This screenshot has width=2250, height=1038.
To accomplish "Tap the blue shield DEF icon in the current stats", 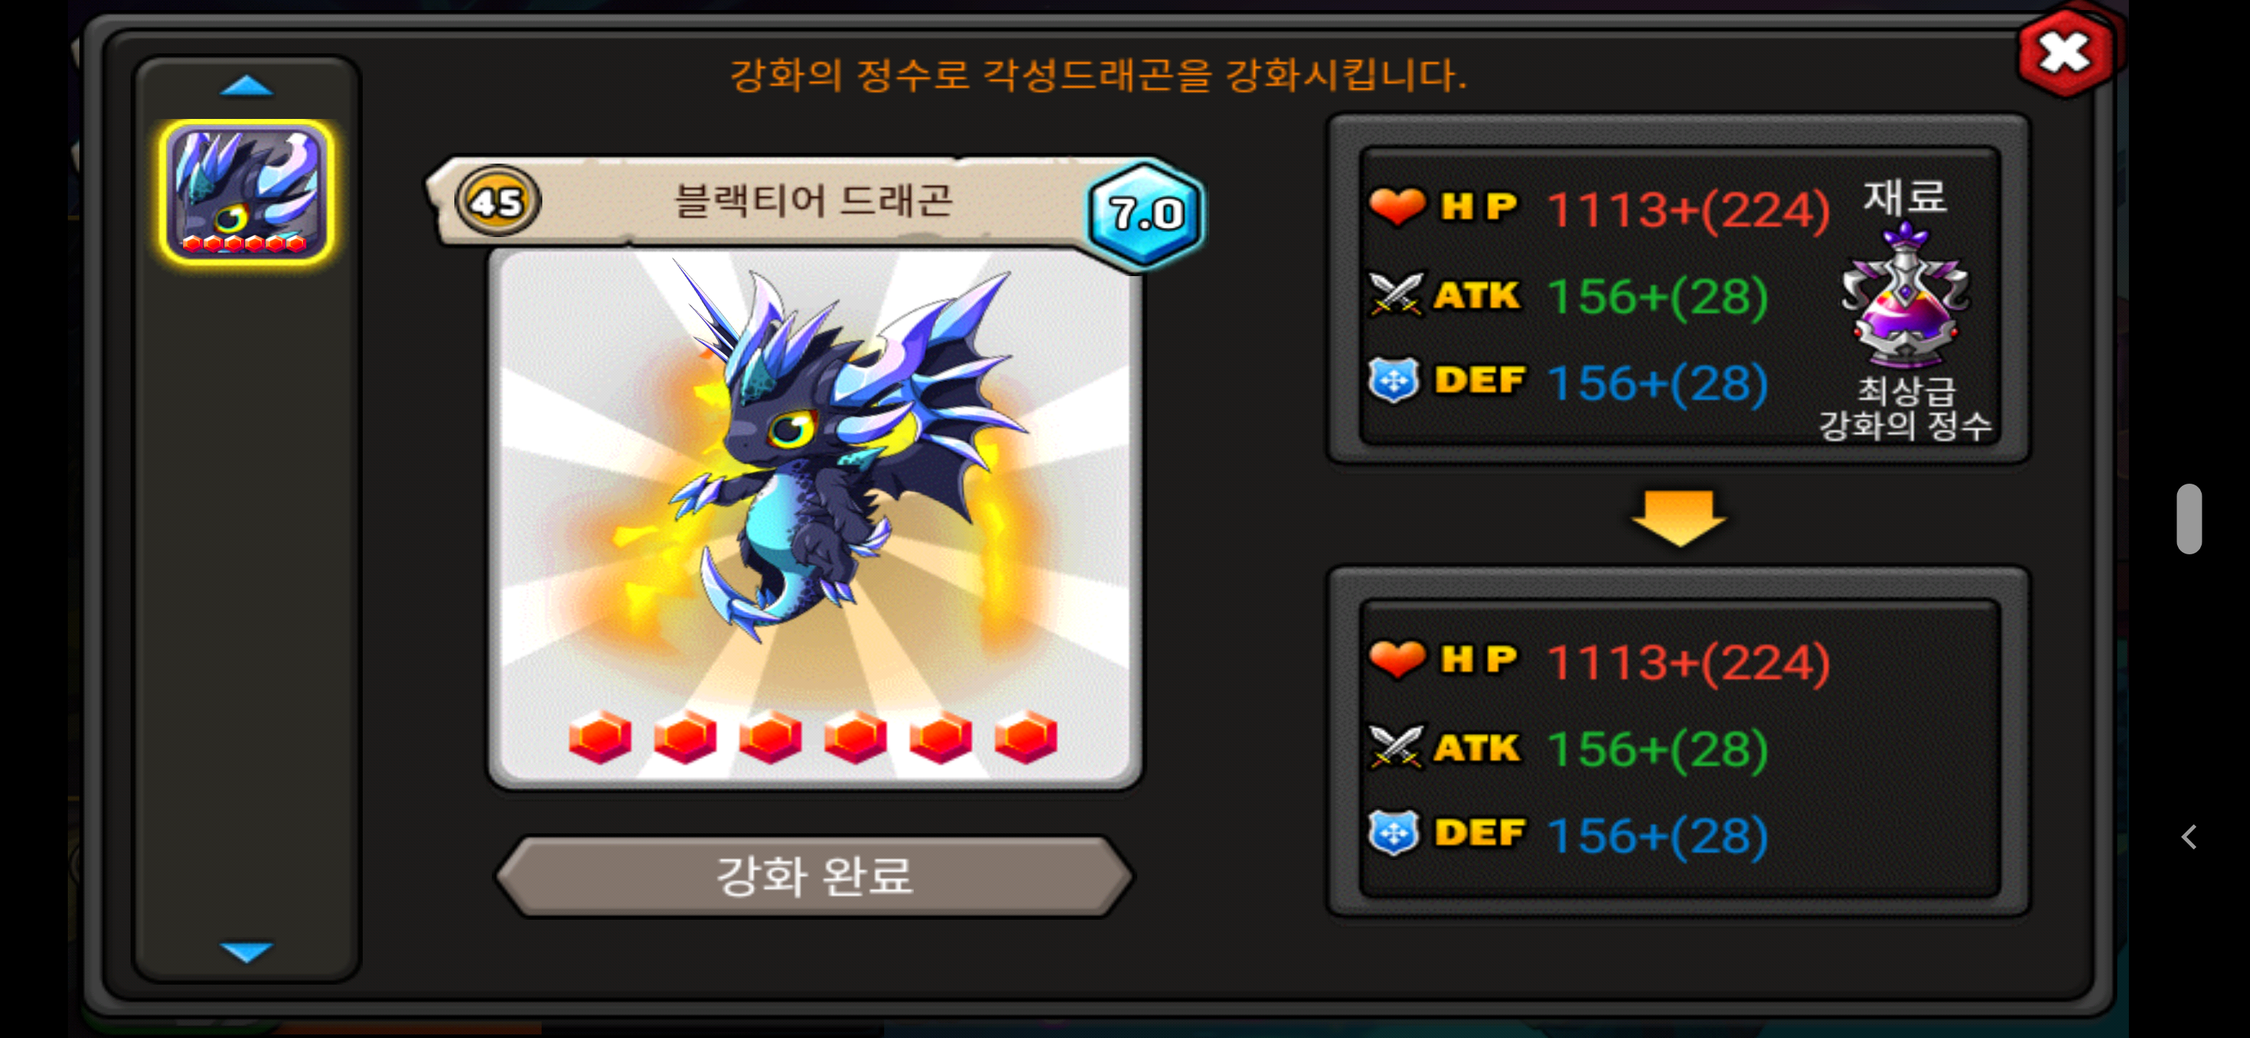I will (1394, 380).
